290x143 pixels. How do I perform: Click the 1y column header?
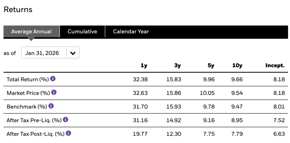(144, 66)
